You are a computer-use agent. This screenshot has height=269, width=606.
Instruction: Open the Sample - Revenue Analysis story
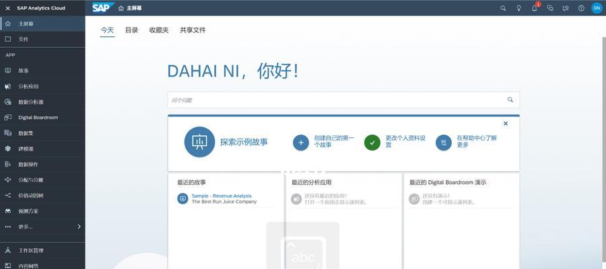pos(222,196)
